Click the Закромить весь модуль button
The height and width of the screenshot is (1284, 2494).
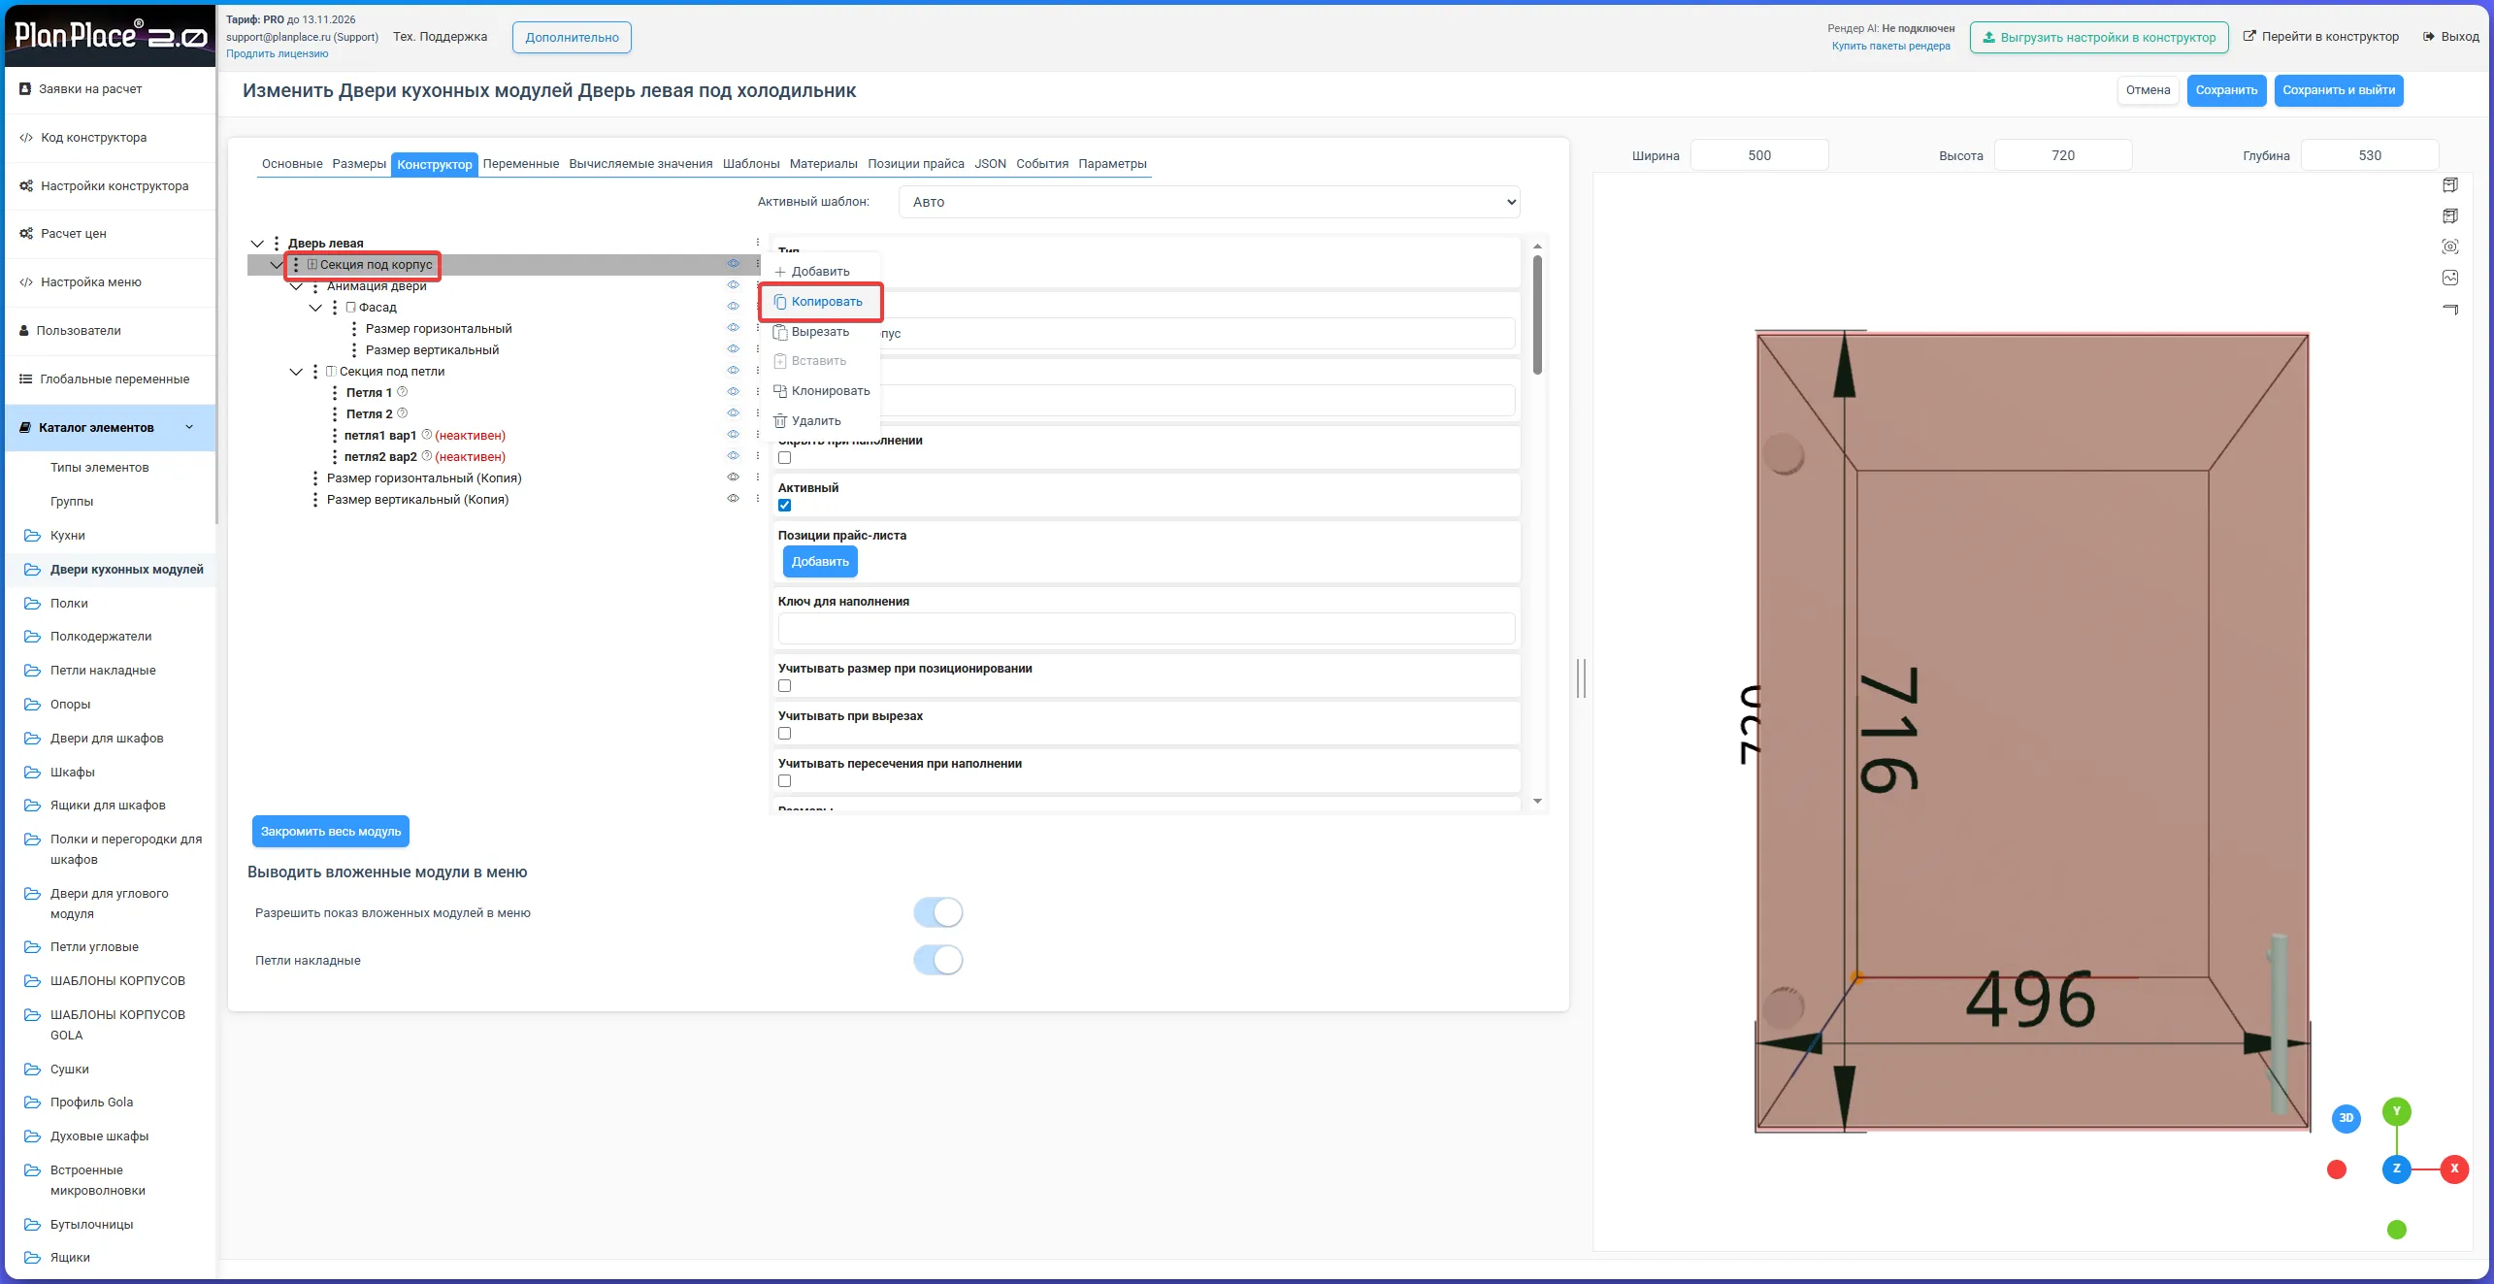331,832
